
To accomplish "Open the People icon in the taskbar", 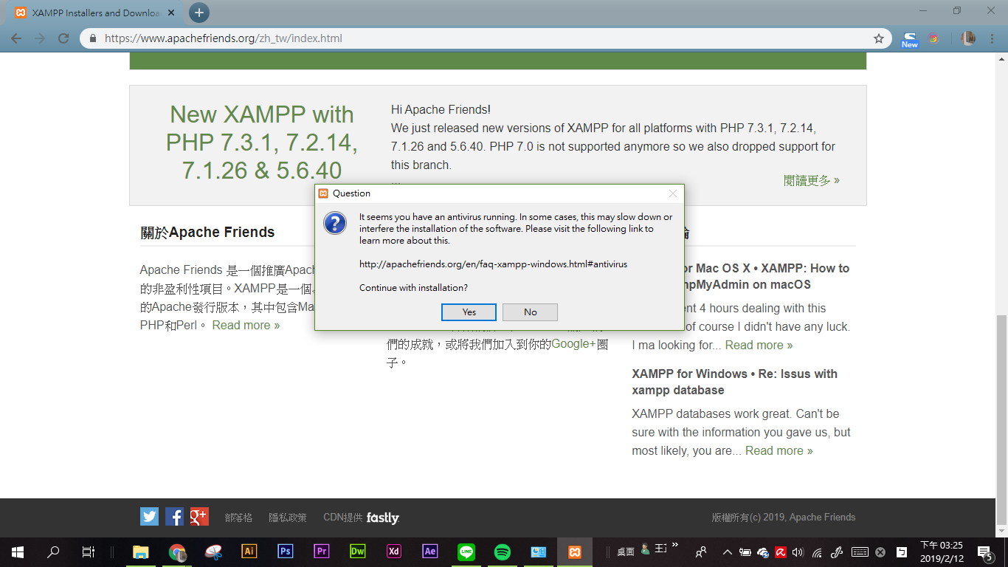I will (701, 551).
